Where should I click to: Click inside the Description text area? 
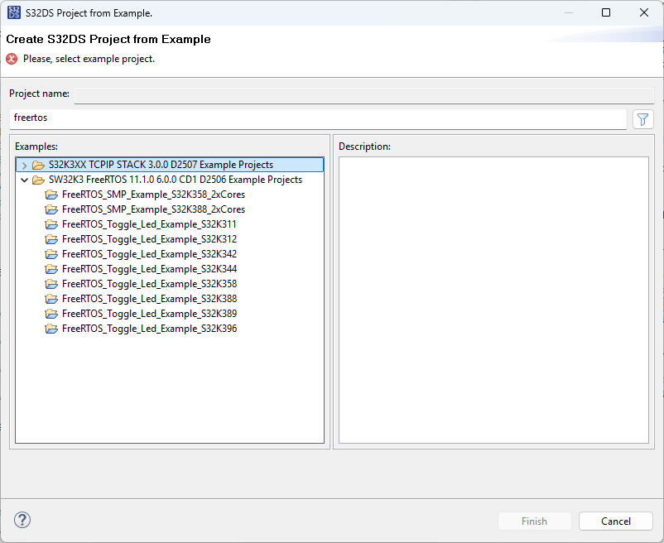pyautogui.click(x=493, y=300)
